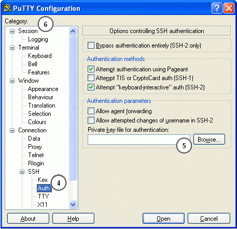Click the PuTTY icon in title bar
This screenshot has height=229, width=237.
tap(7, 8)
